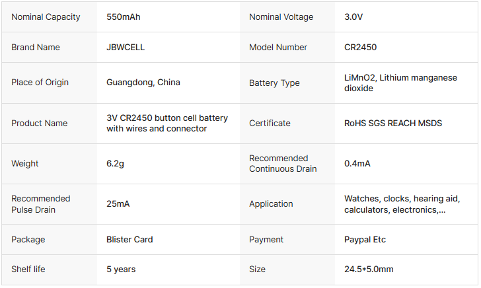Screen dimensions: 481x288
Task: Select the 6.2g weight value
Action: [x=115, y=164]
